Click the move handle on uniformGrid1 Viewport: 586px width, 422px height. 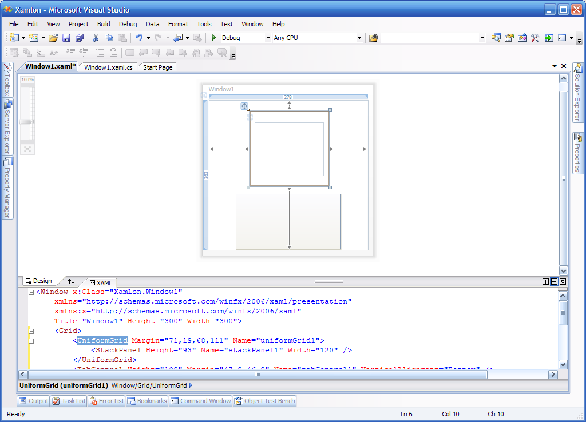244,106
